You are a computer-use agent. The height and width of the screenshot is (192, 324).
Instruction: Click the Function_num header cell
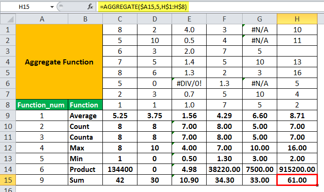(42, 105)
